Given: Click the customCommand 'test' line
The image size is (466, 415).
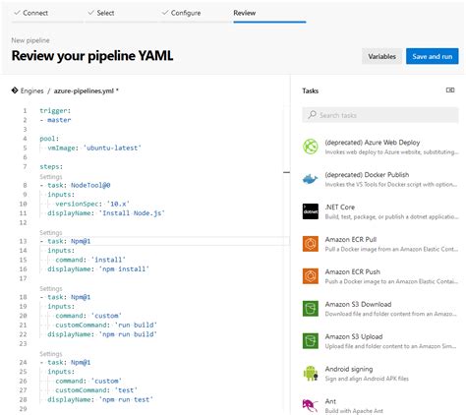Looking at the screenshot, I should pyautogui.click(x=96, y=390).
